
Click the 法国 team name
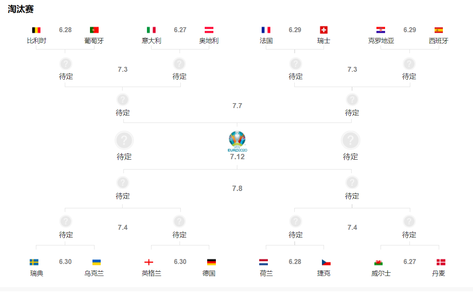click(266, 41)
